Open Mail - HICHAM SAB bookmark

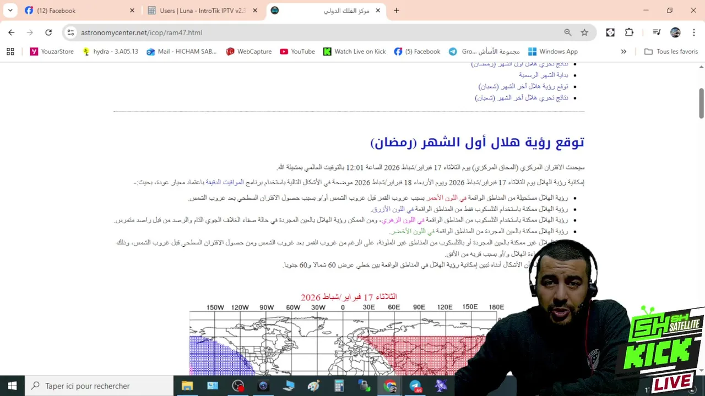pyautogui.click(x=181, y=51)
